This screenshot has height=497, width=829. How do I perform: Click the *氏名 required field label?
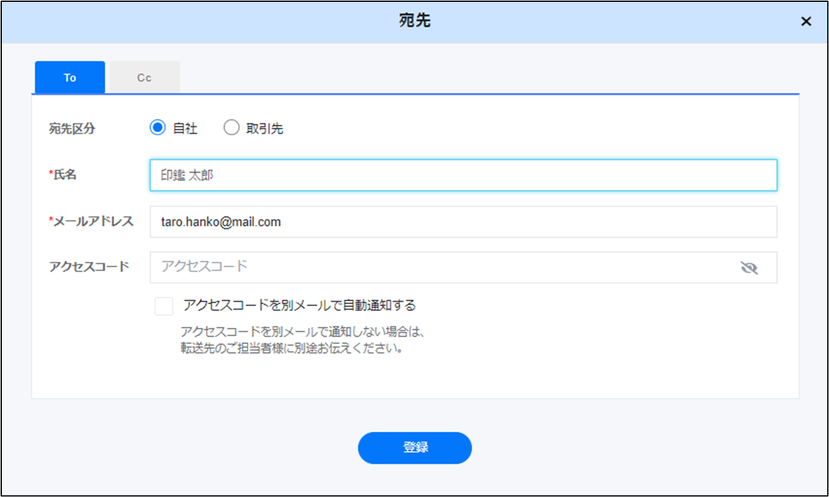tap(62, 175)
